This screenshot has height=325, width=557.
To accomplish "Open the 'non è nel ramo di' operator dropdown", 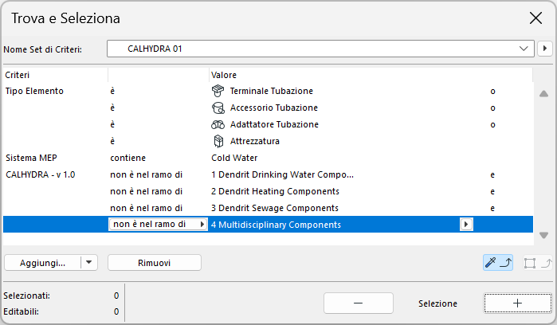I will tap(201, 225).
